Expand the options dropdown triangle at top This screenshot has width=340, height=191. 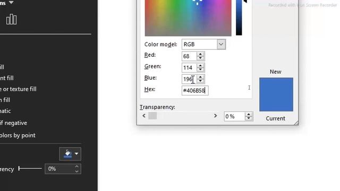(x=11, y=2)
